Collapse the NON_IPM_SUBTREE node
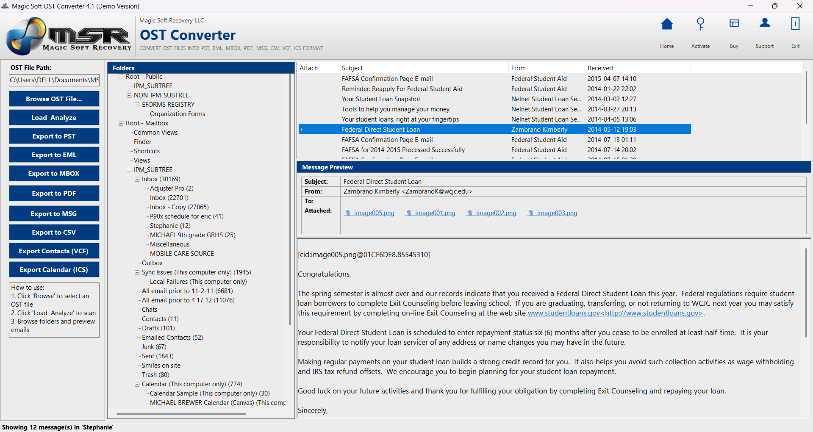Image resolution: width=813 pixels, height=432 pixels. click(x=129, y=95)
